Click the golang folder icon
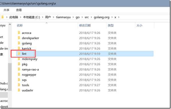The image size is (171, 109). click(19, 43)
